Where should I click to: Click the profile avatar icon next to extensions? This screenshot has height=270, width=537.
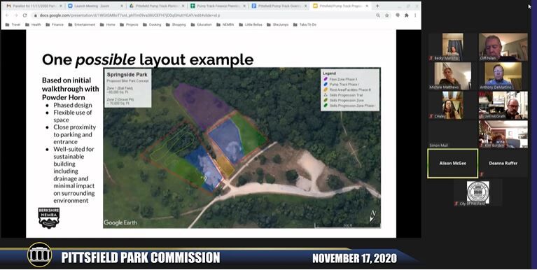tap(398, 15)
